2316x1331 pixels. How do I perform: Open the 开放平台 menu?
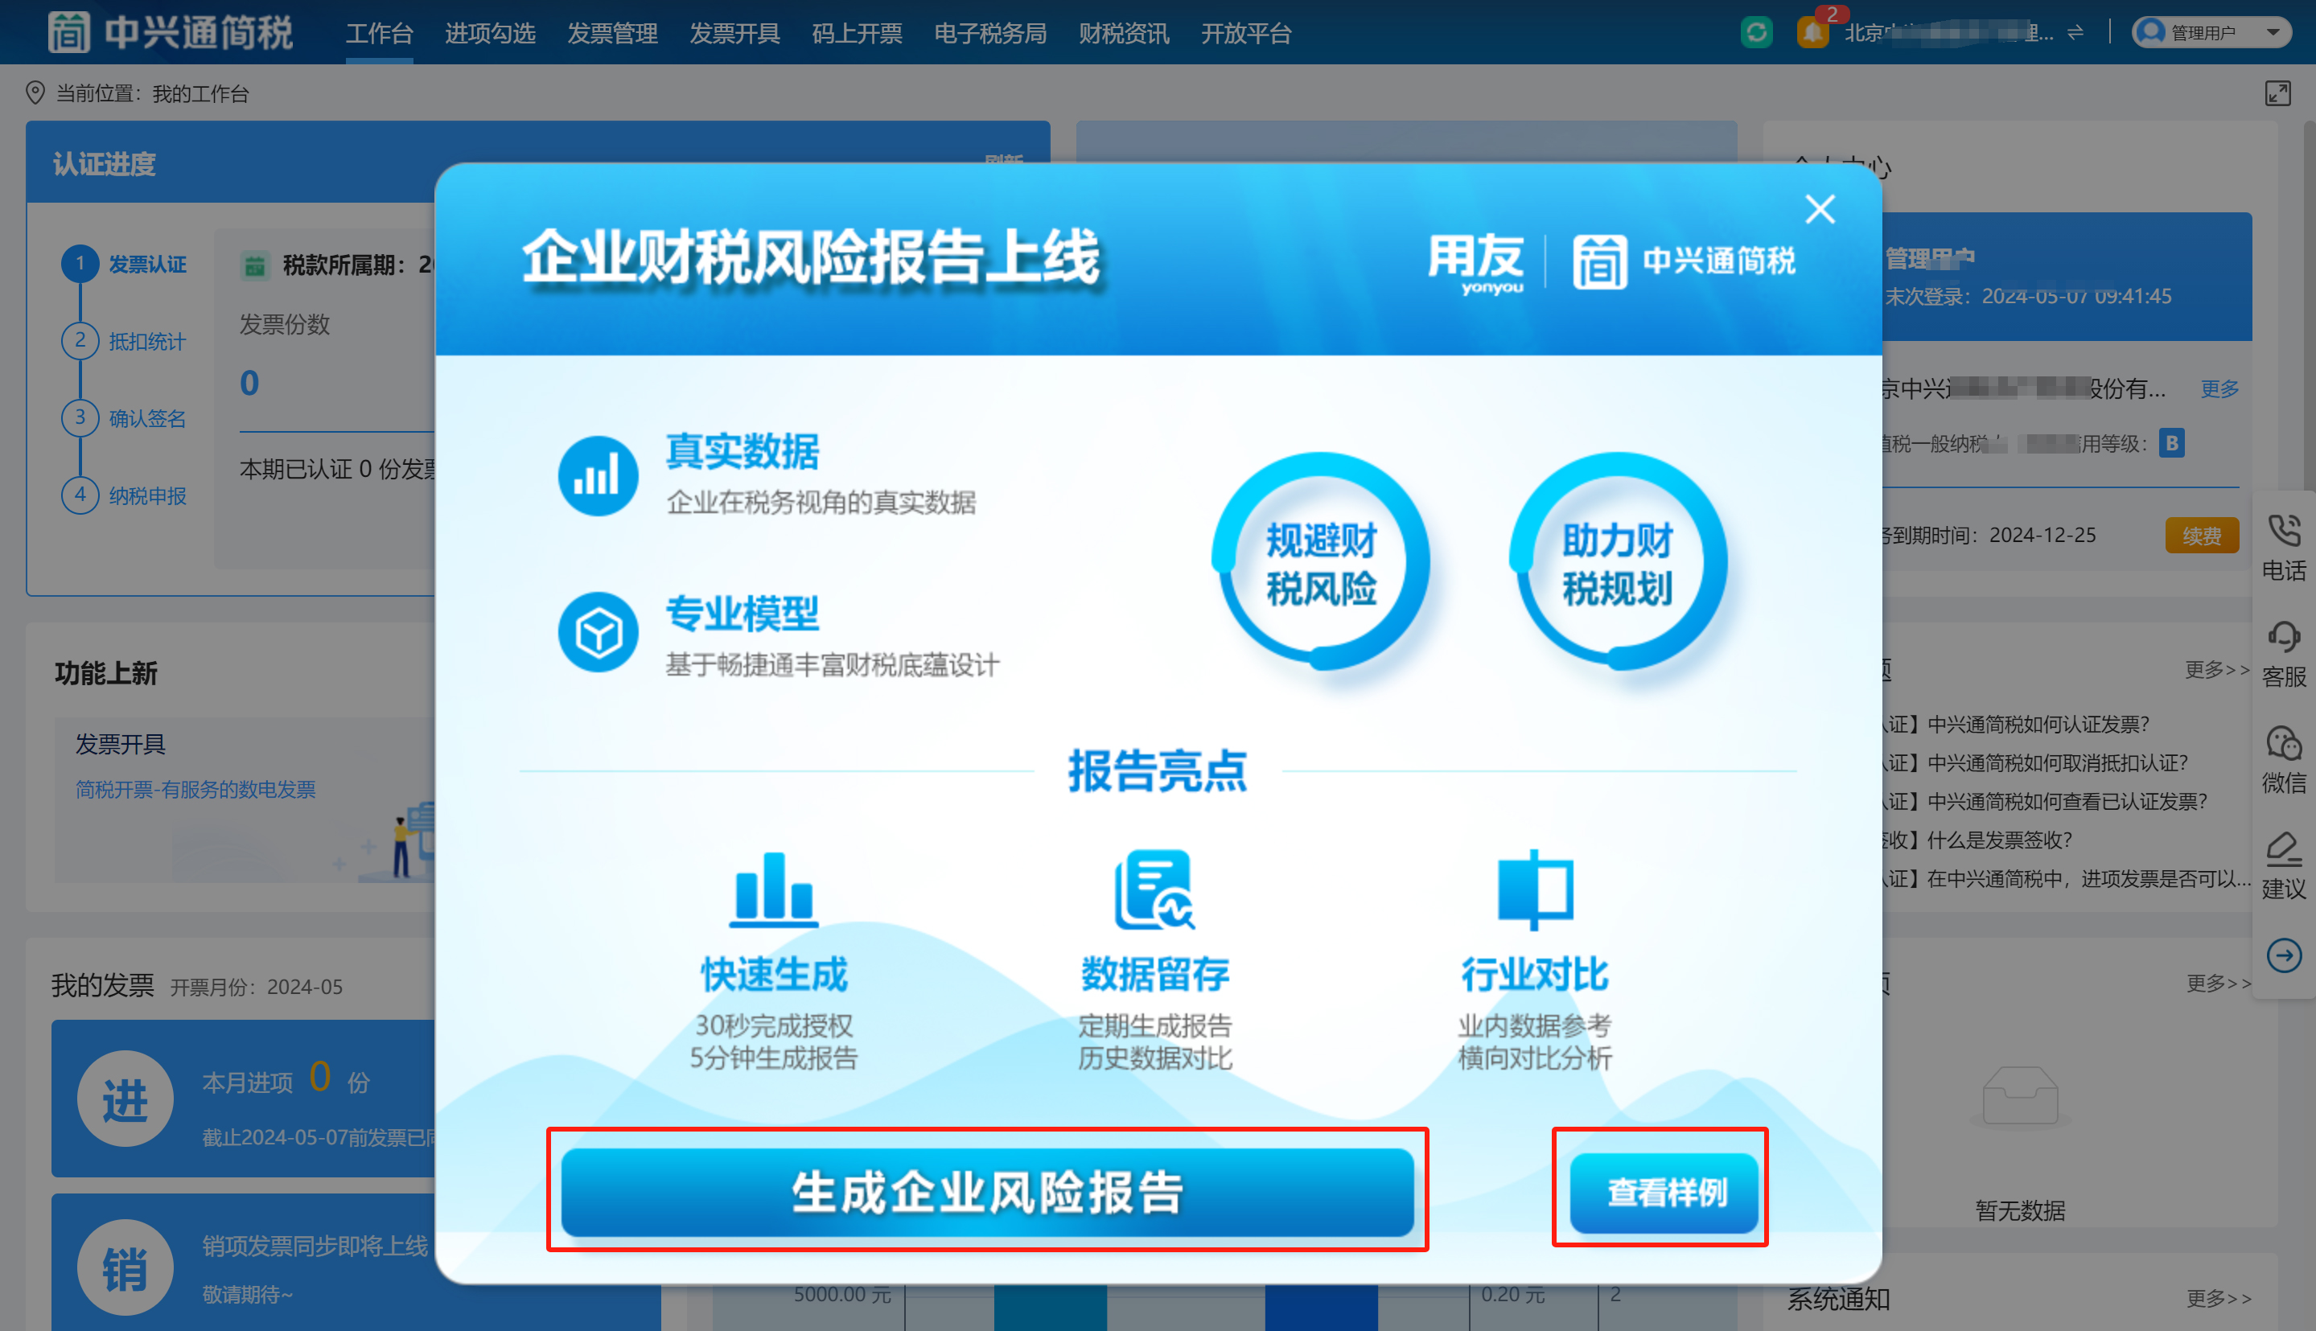pyautogui.click(x=1246, y=34)
